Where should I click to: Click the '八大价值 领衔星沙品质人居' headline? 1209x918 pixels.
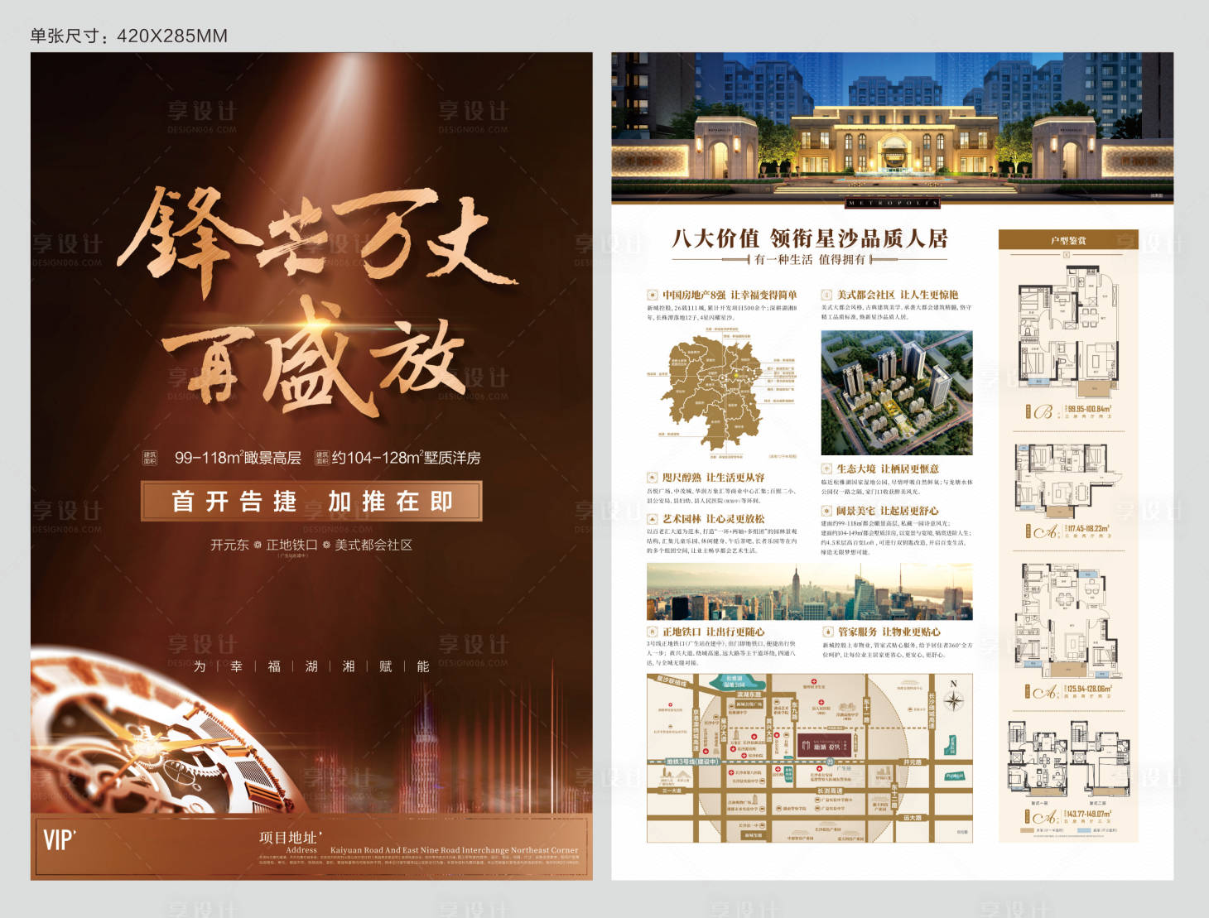click(x=810, y=239)
